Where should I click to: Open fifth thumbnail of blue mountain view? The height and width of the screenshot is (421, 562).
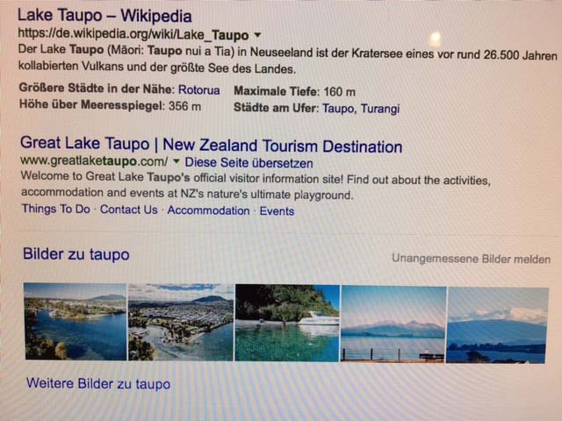498,325
